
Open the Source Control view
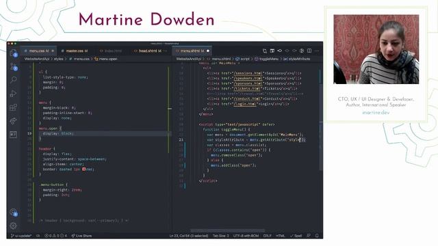14,66
